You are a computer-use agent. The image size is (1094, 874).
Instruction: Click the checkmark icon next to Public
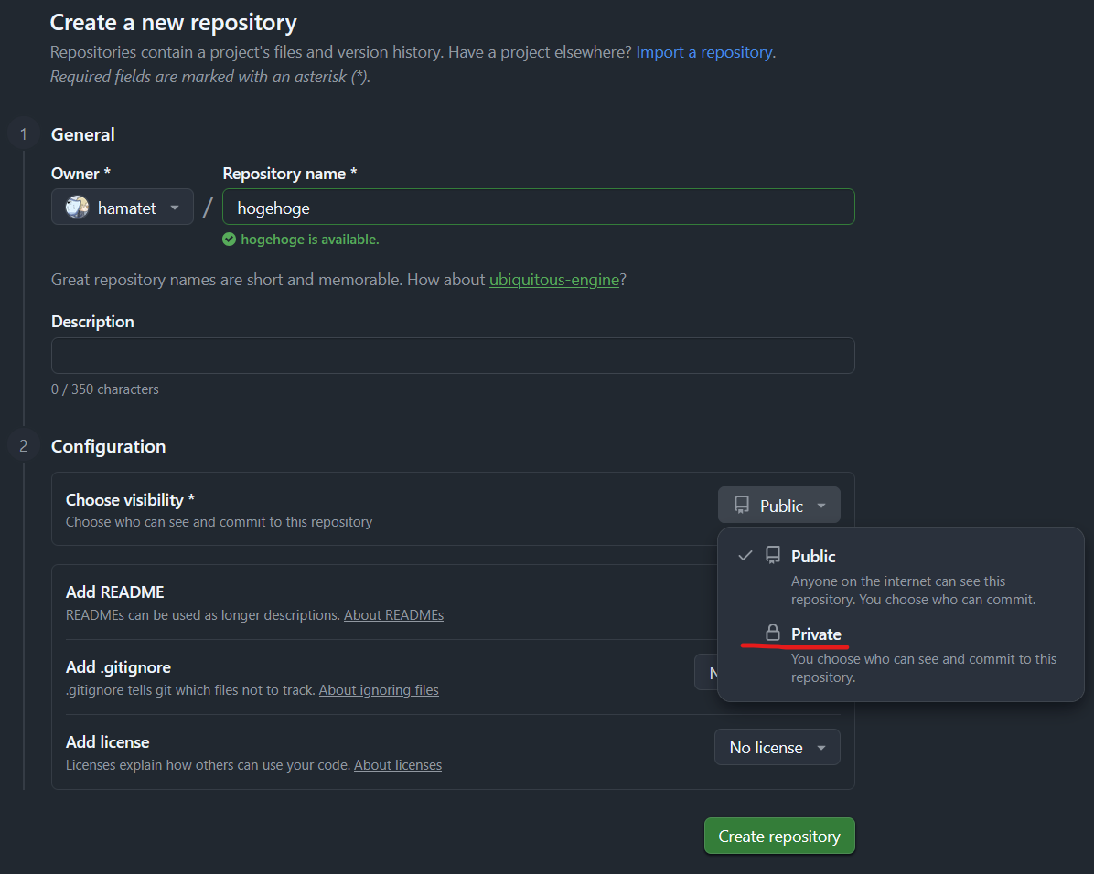[x=745, y=556]
